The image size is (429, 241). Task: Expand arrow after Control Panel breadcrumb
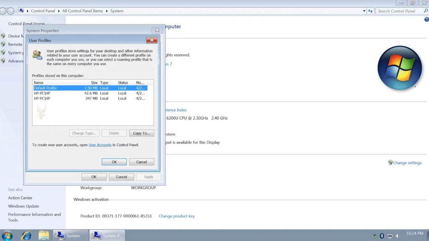coord(59,11)
